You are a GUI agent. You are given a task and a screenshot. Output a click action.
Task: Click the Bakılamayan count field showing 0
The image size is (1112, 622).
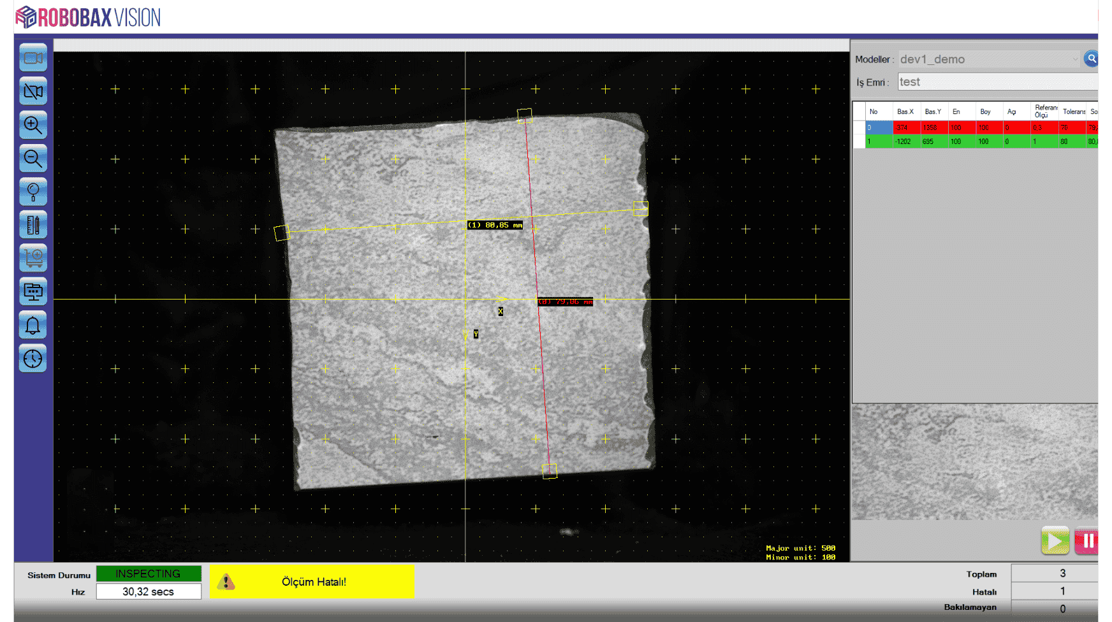click(1055, 609)
